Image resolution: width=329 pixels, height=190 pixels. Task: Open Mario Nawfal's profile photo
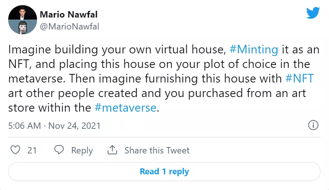(x=22, y=13)
